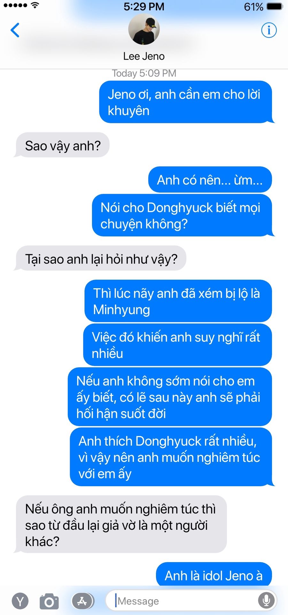
Task: Open conversation info (i) icon
Action: (269, 30)
